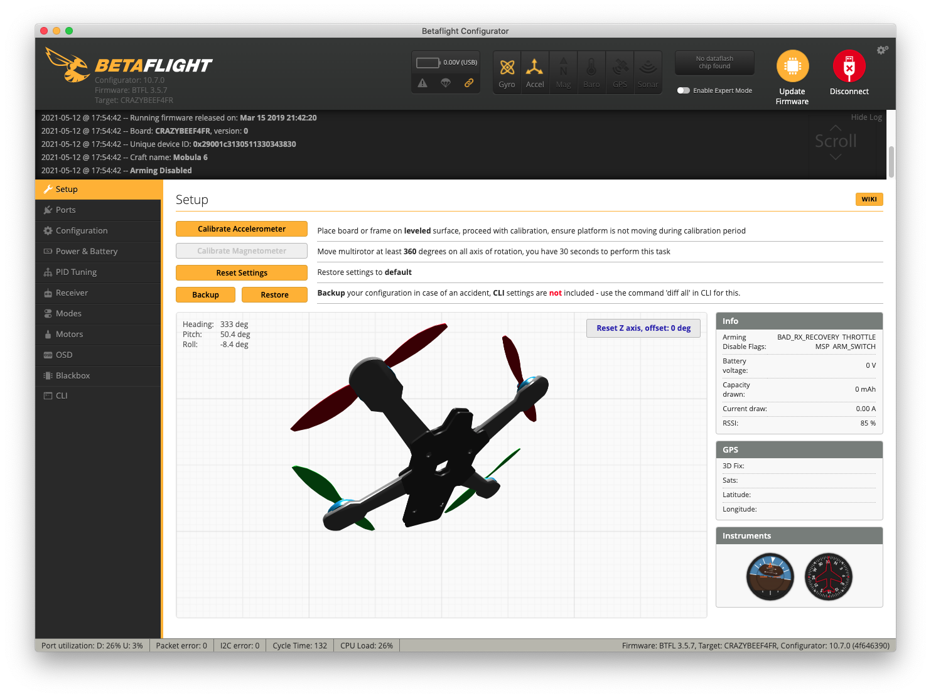Click the link status chain icon
This screenshot has width=931, height=698.
(x=469, y=83)
